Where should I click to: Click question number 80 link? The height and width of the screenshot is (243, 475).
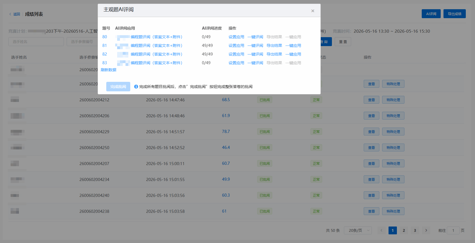(x=105, y=37)
